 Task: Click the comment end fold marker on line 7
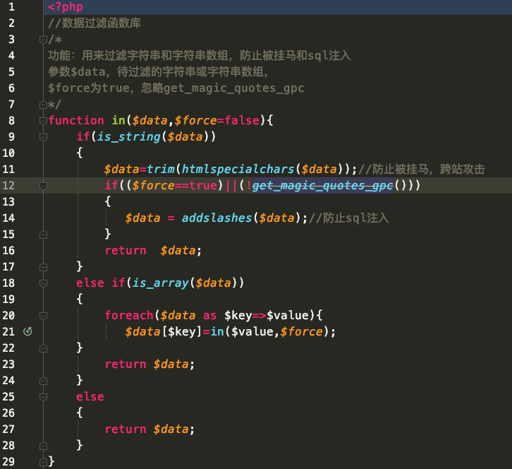pyautogui.click(x=43, y=105)
